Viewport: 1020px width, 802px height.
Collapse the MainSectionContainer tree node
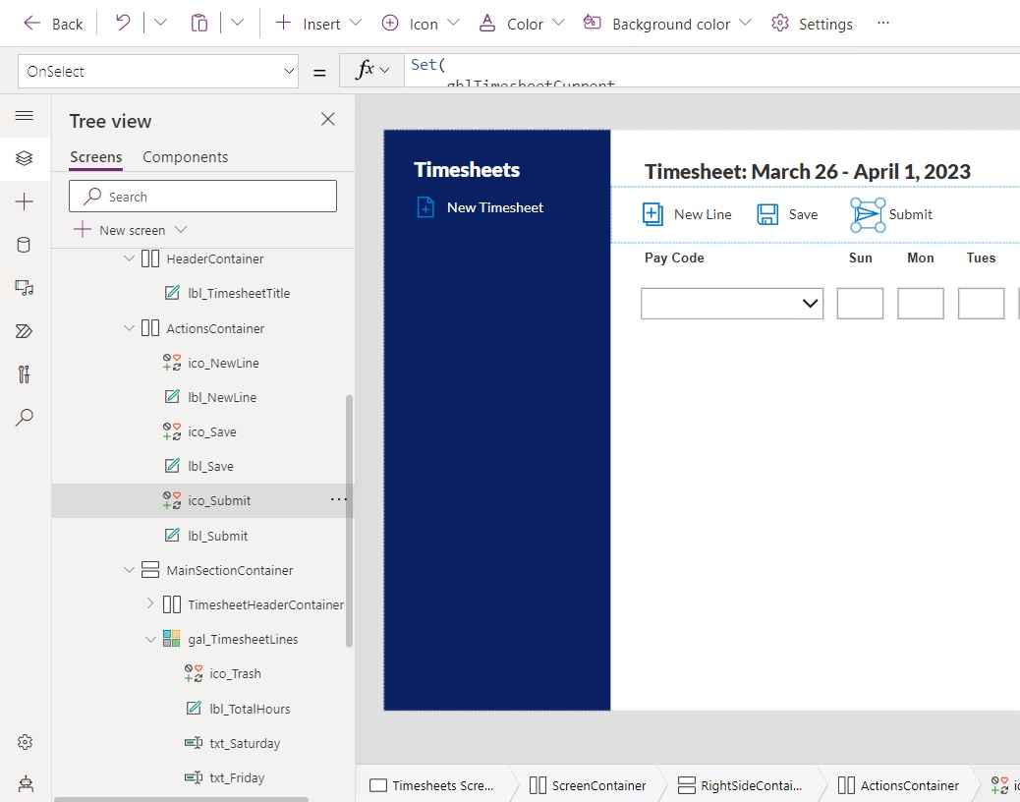pyautogui.click(x=129, y=570)
